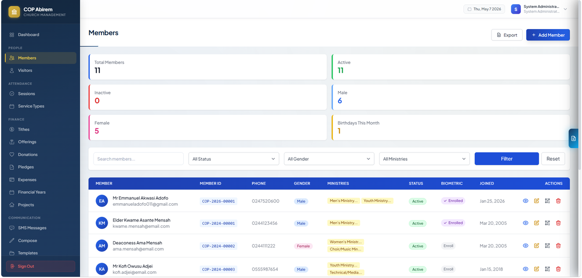The height and width of the screenshot is (278, 582).
Task: Open the All Gender dropdown
Action: point(329,159)
